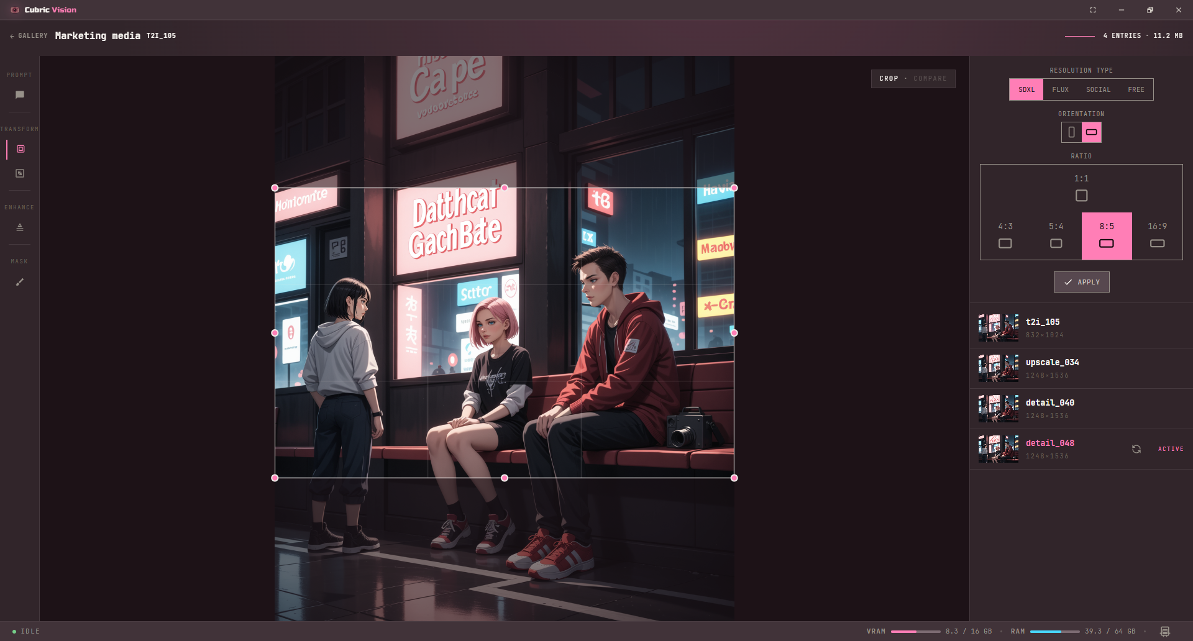Click the right-middle crop handle
This screenshot has height=641, width=1193.
click(x=734, y=333)
